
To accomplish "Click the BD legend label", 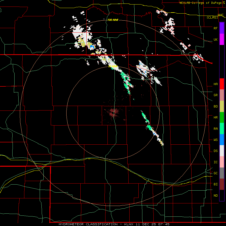I will coord(215,106).
